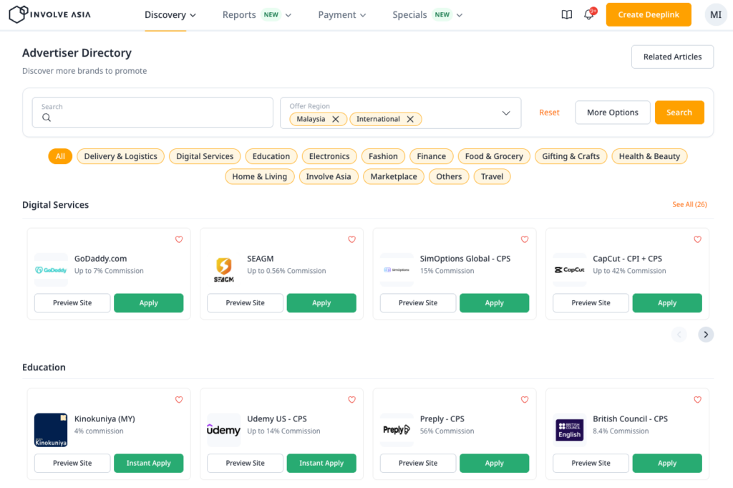
Task: See All 26 Digital Services
Action: tap(689, 204)
